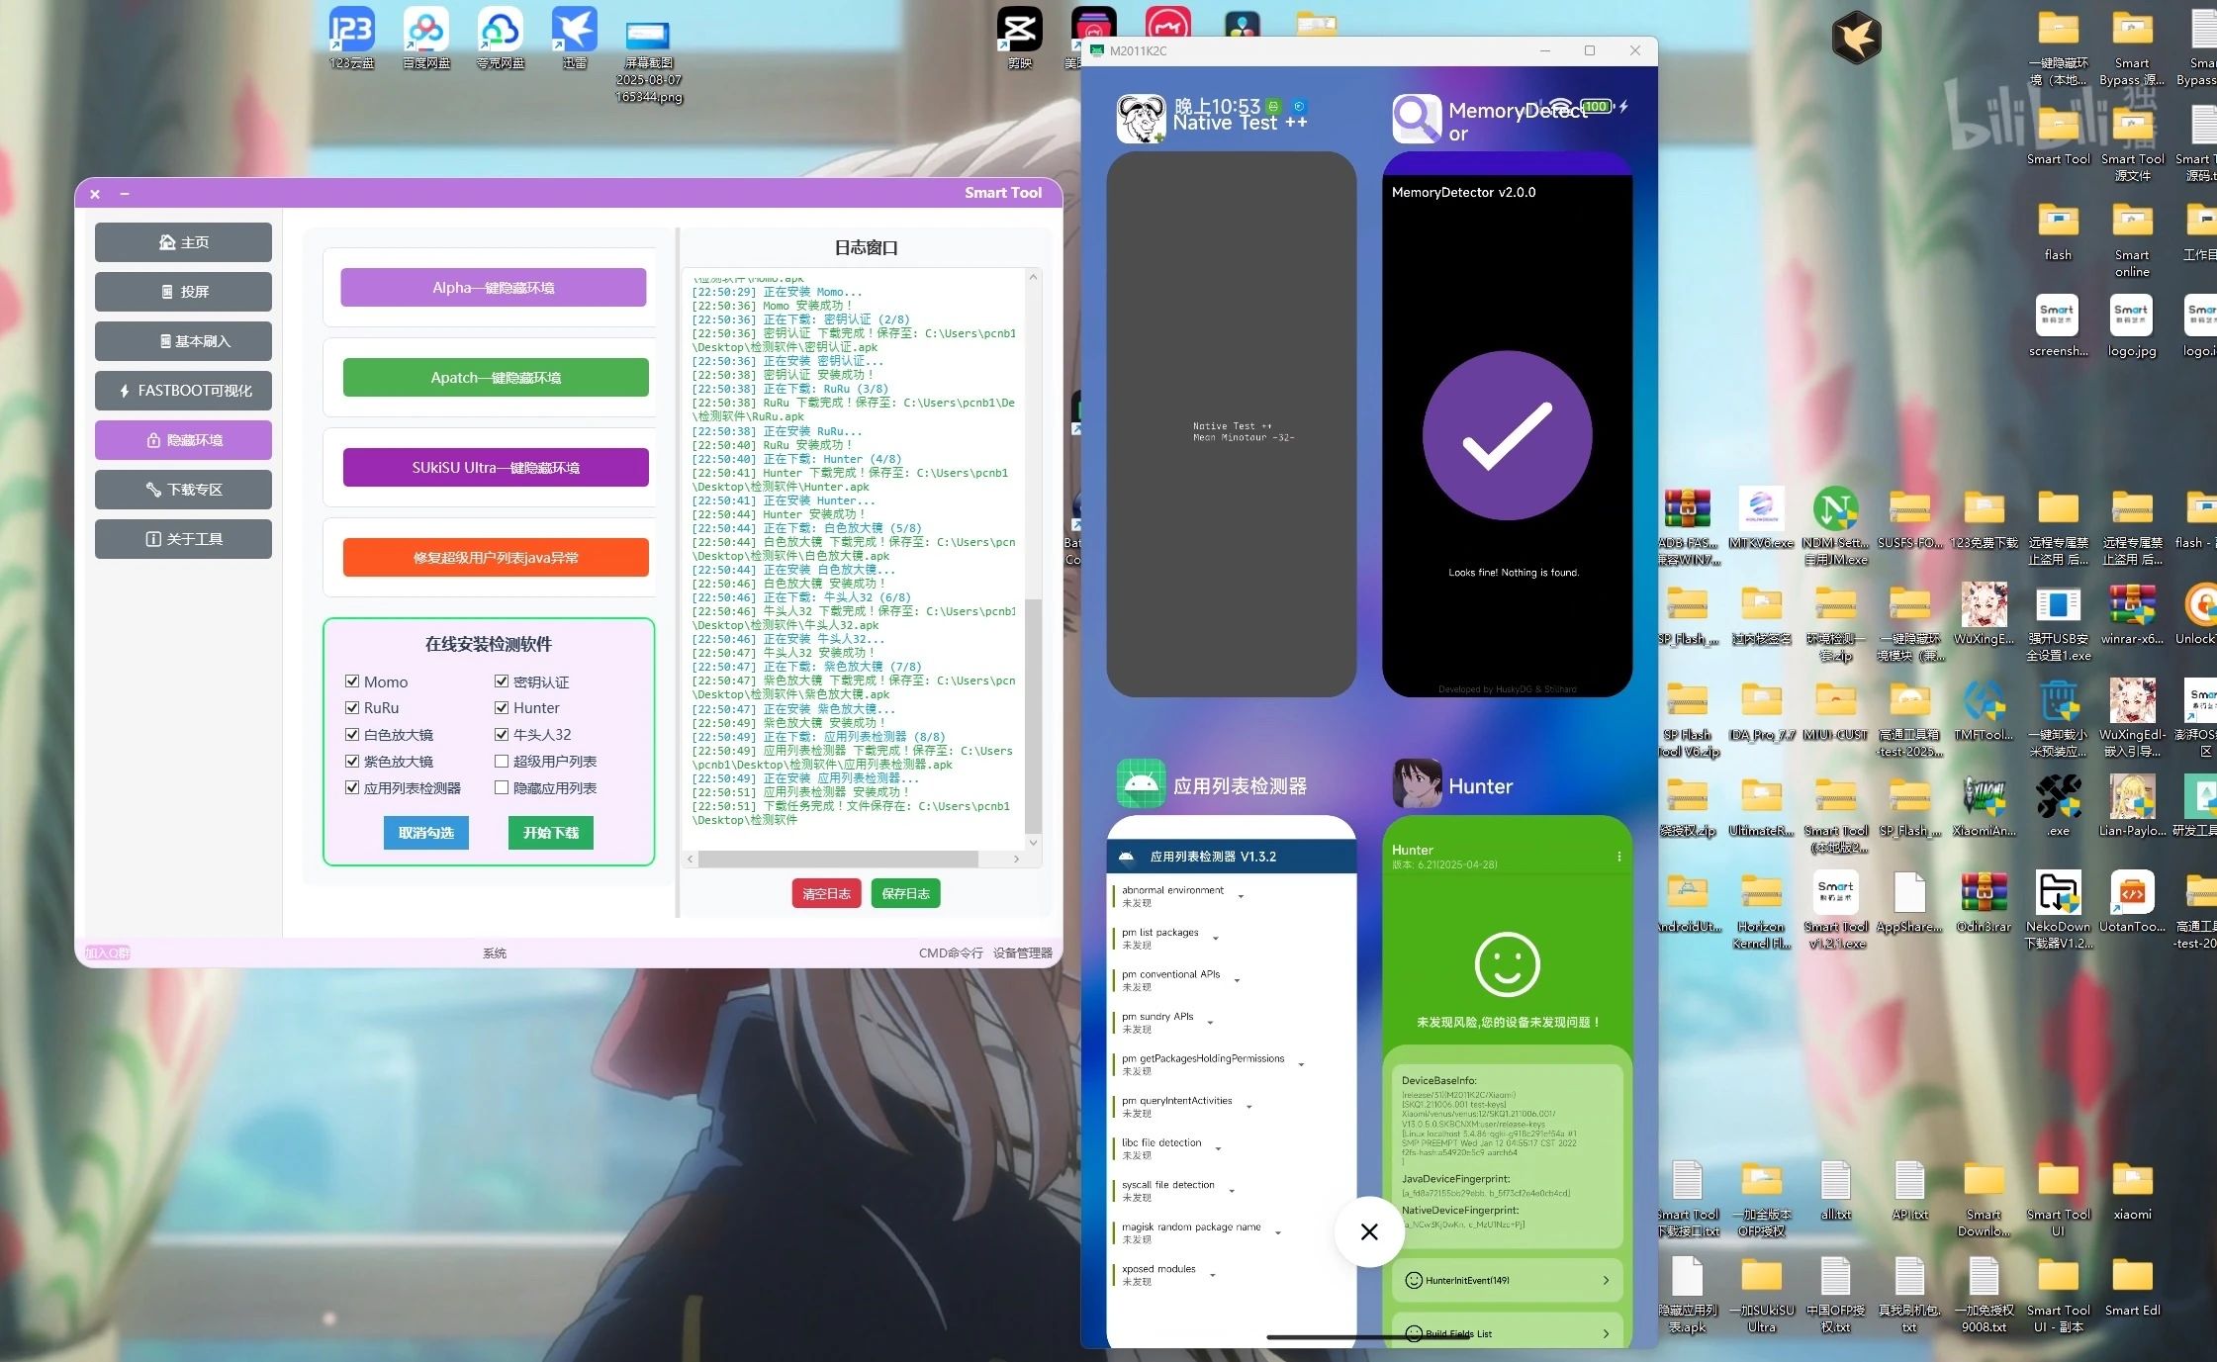The width and height of the screenshot is (2217, 1362).
Task: Open the 下载专区 sidebar tab
Action: pyautogui.click(x=183, y=490)
